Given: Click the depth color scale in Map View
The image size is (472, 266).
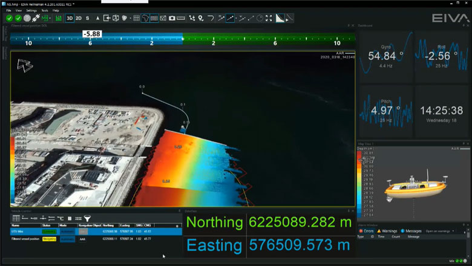Looking at the screenshot, I should click(359, 183).
